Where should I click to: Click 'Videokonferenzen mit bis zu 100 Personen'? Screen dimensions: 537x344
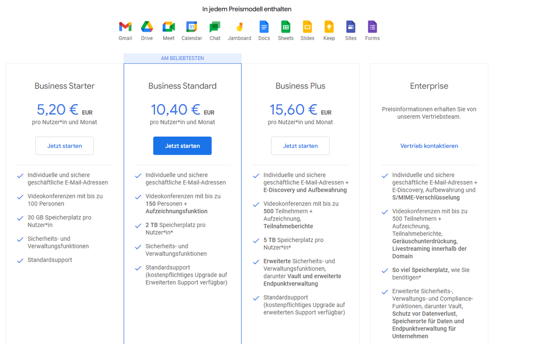(65, 200)
